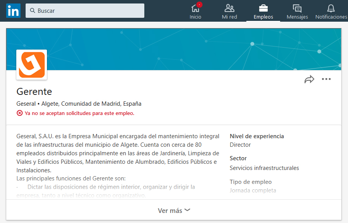Click the 'Jornada completa' value
348x223 pixels.
[253, 190]
